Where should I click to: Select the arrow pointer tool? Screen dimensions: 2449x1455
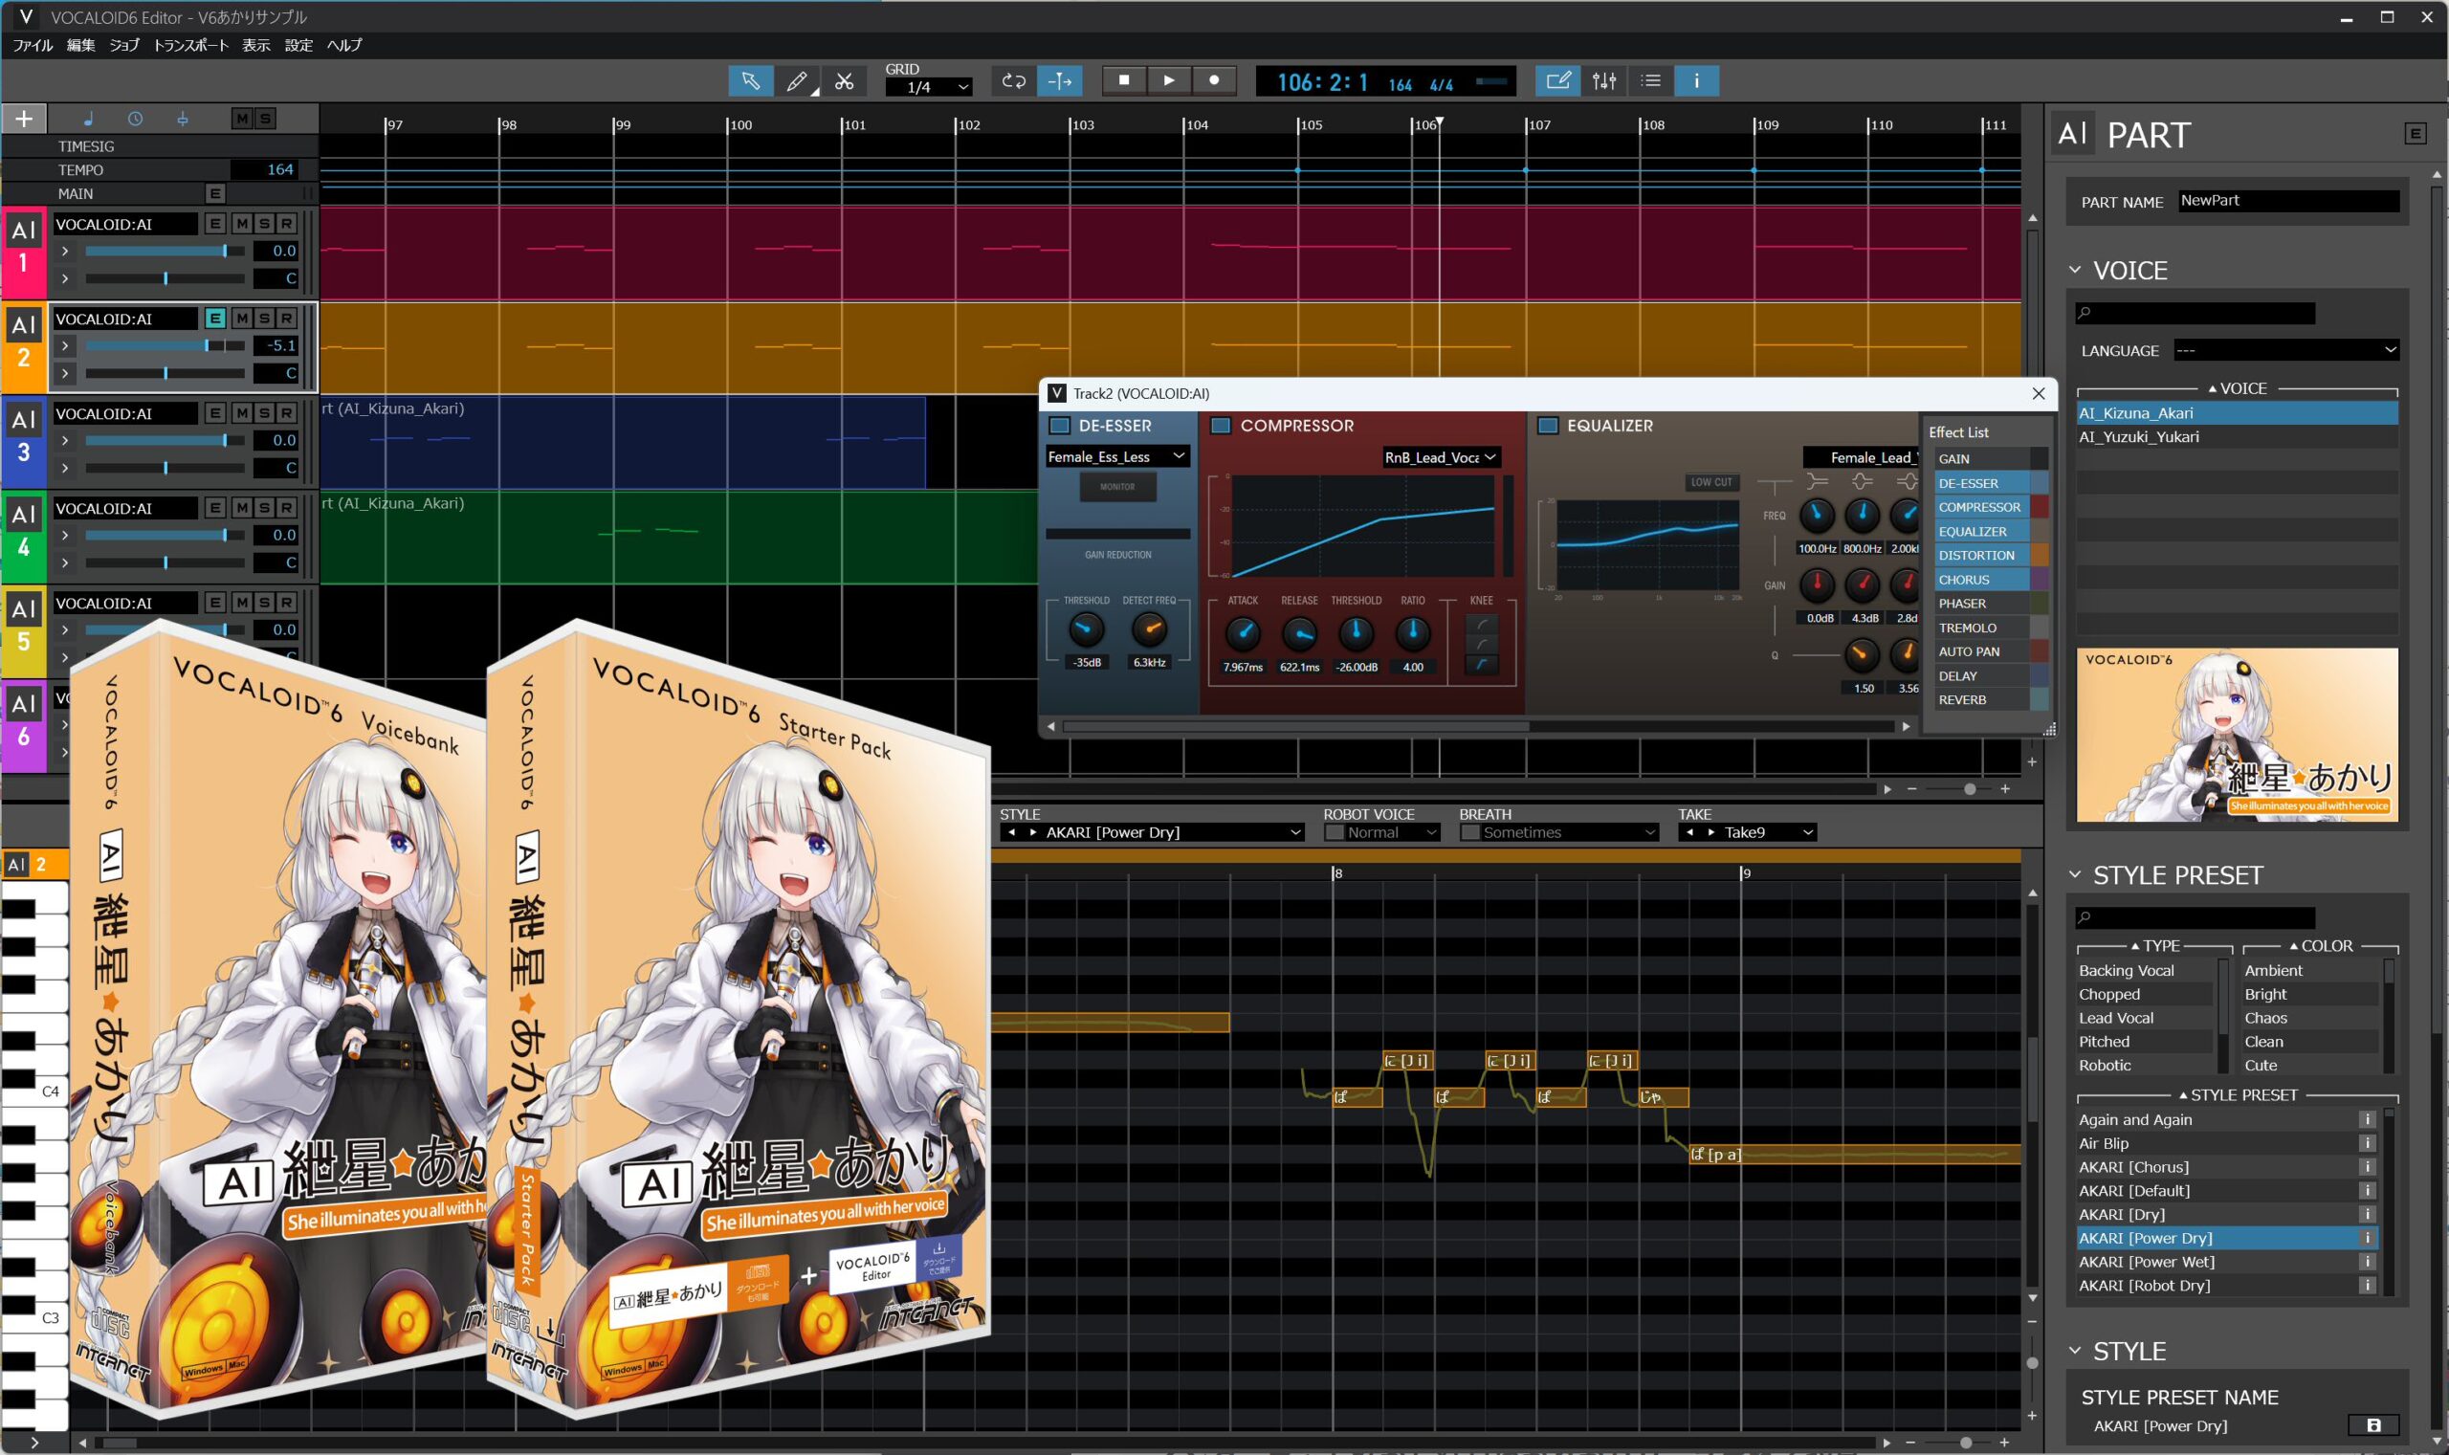(750, 81)
